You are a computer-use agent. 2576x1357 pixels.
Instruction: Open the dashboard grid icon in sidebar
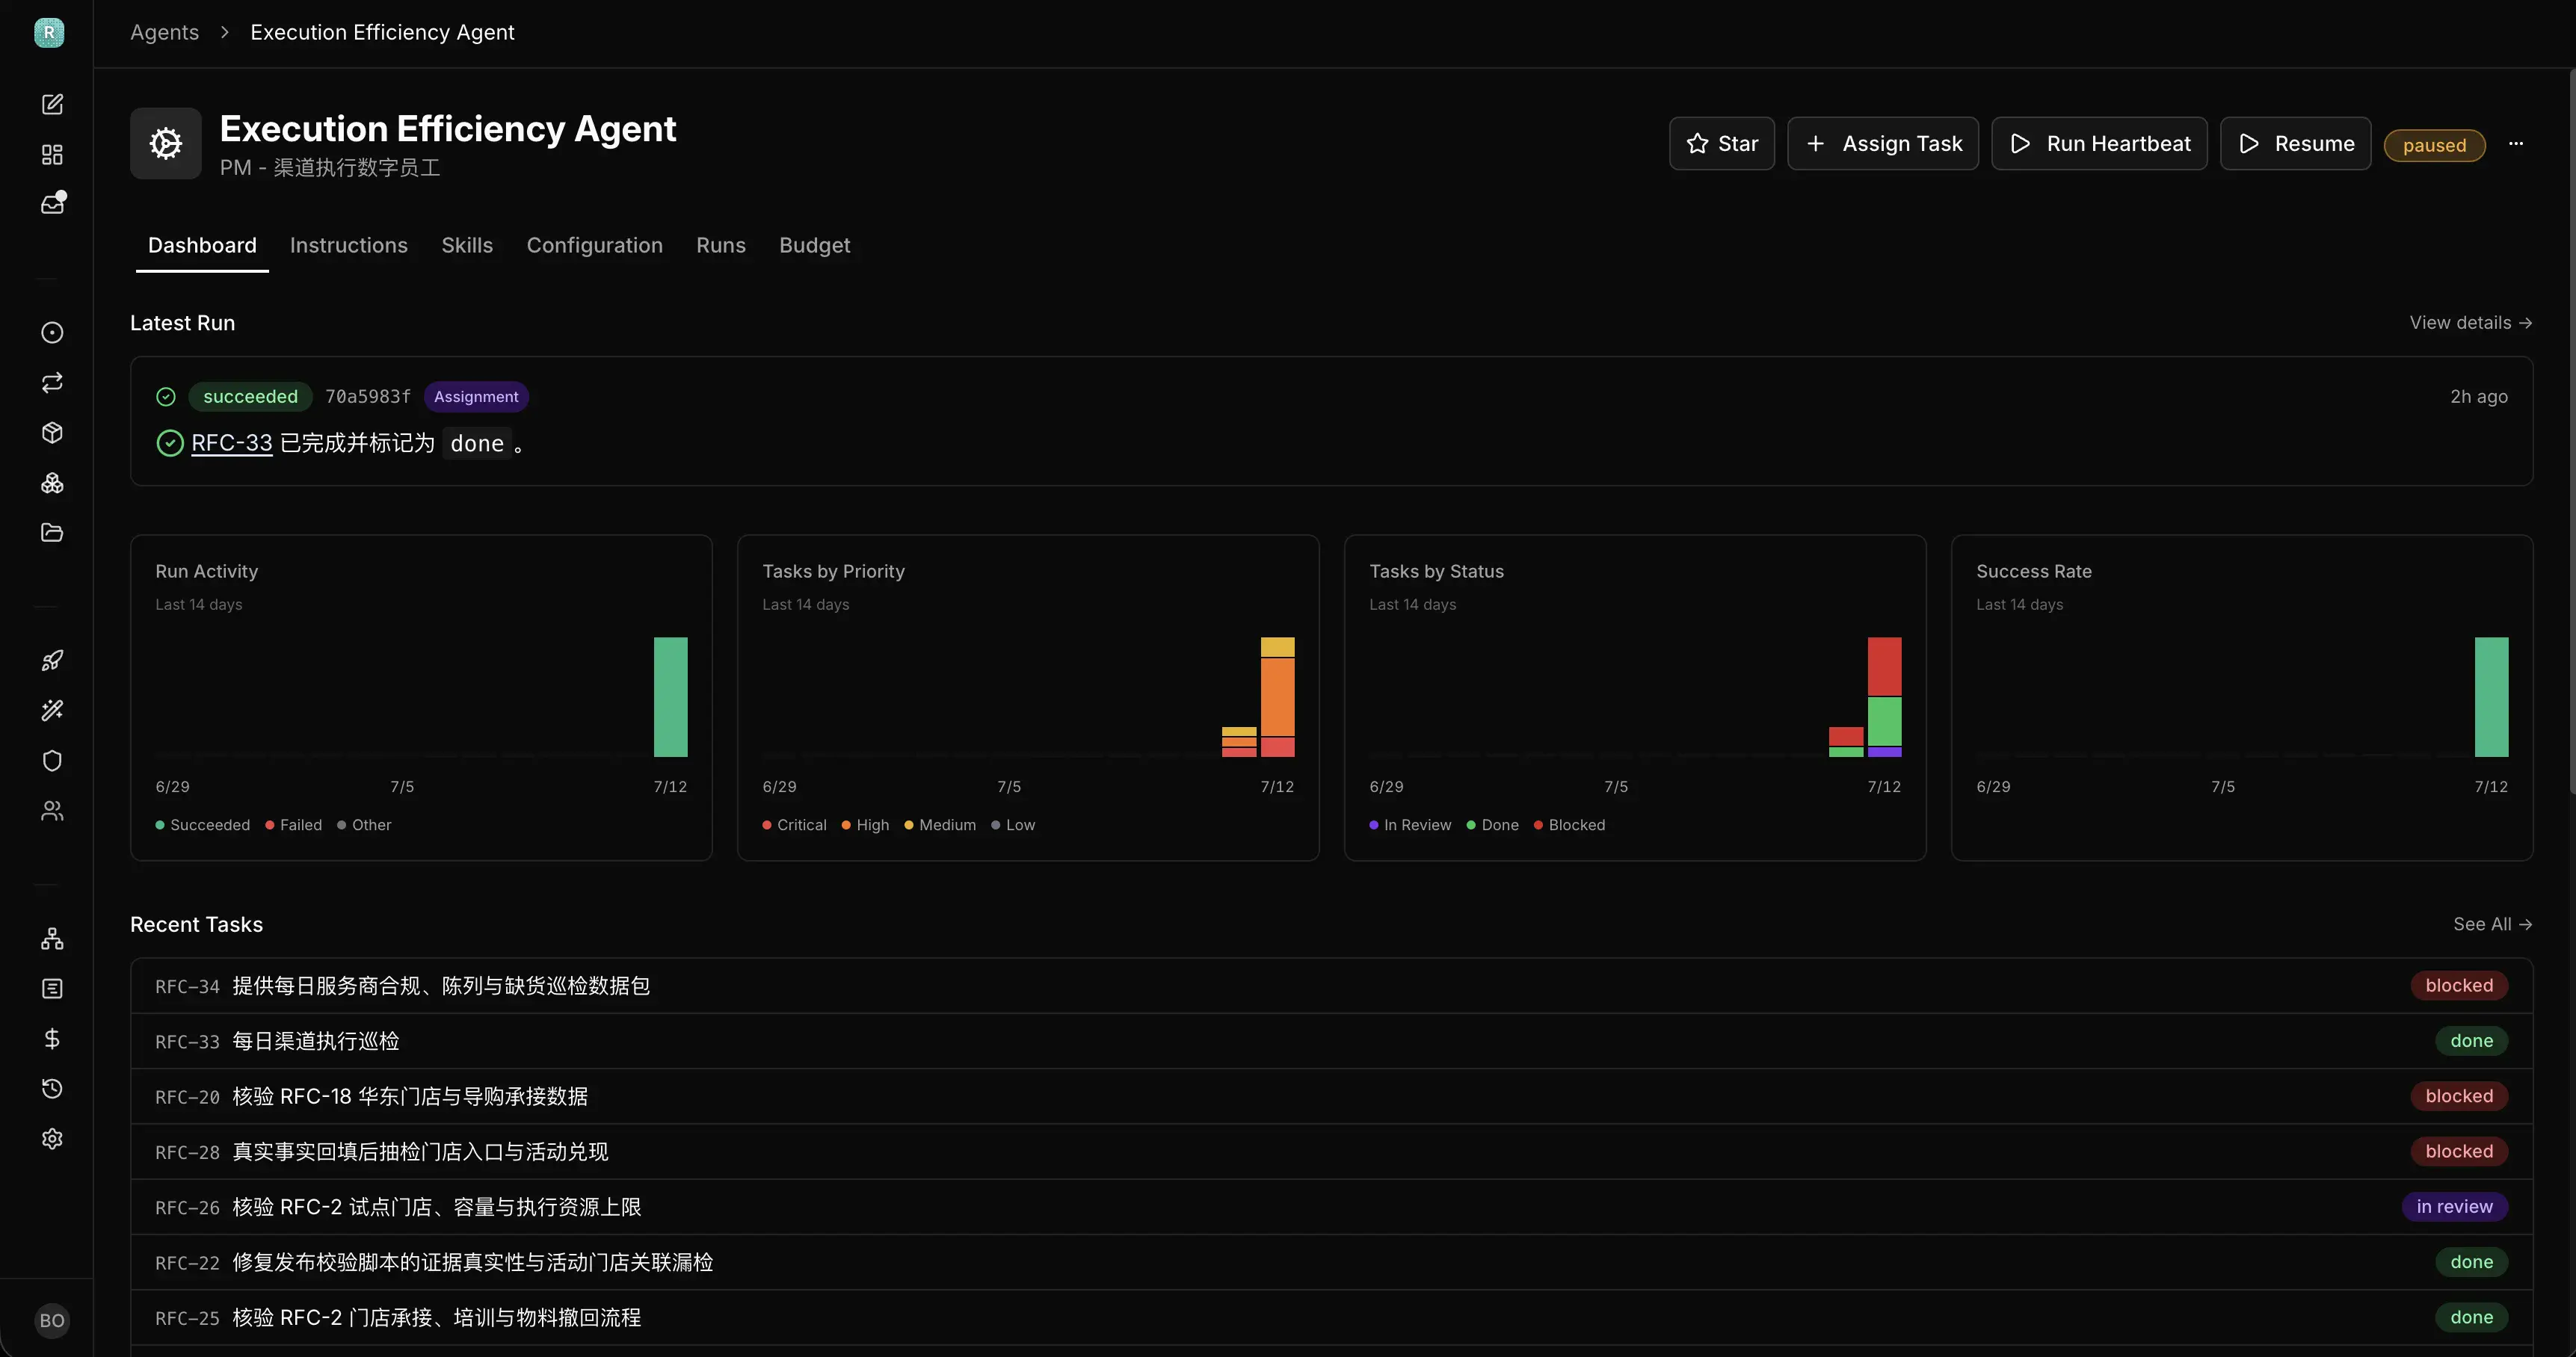click(x=52, y=154)
